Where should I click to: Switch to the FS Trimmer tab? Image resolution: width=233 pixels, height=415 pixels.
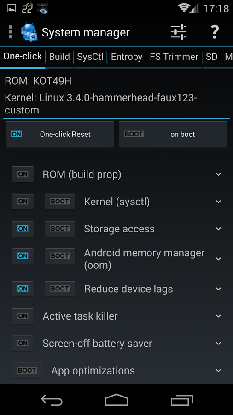(174, 57)
